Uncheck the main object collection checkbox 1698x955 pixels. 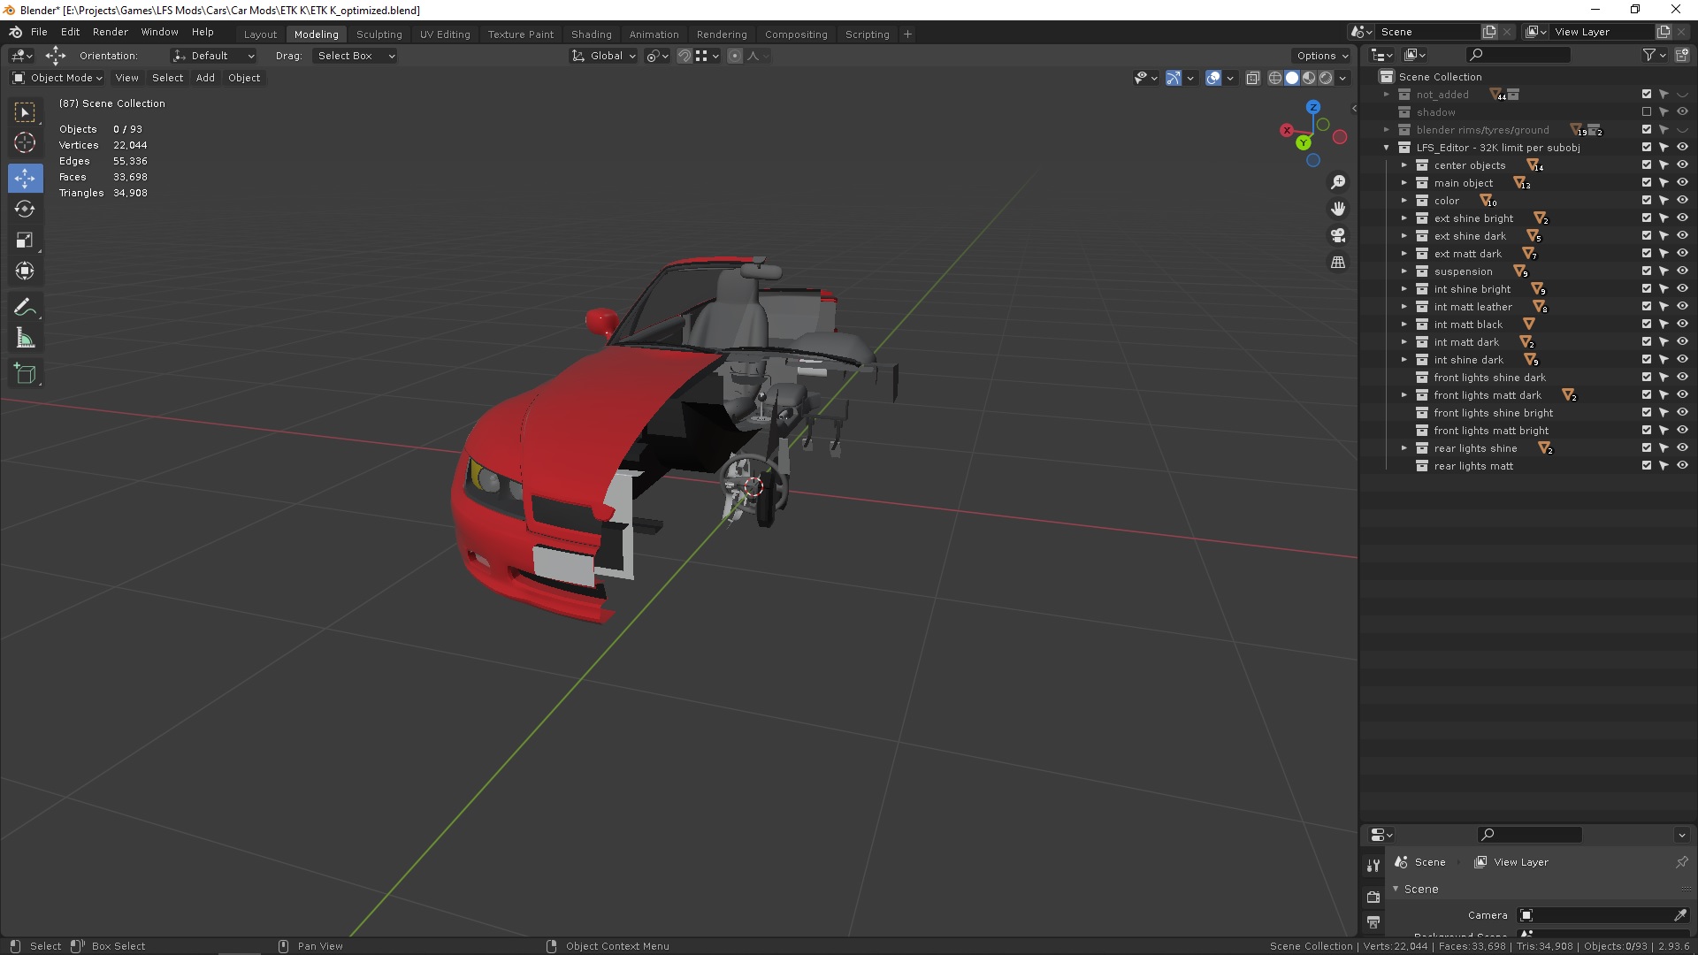pyautogui.click(x=1646, y=183)
